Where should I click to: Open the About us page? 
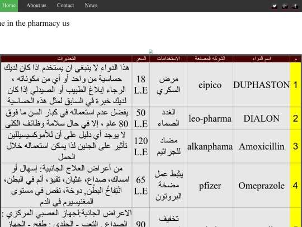36,6
